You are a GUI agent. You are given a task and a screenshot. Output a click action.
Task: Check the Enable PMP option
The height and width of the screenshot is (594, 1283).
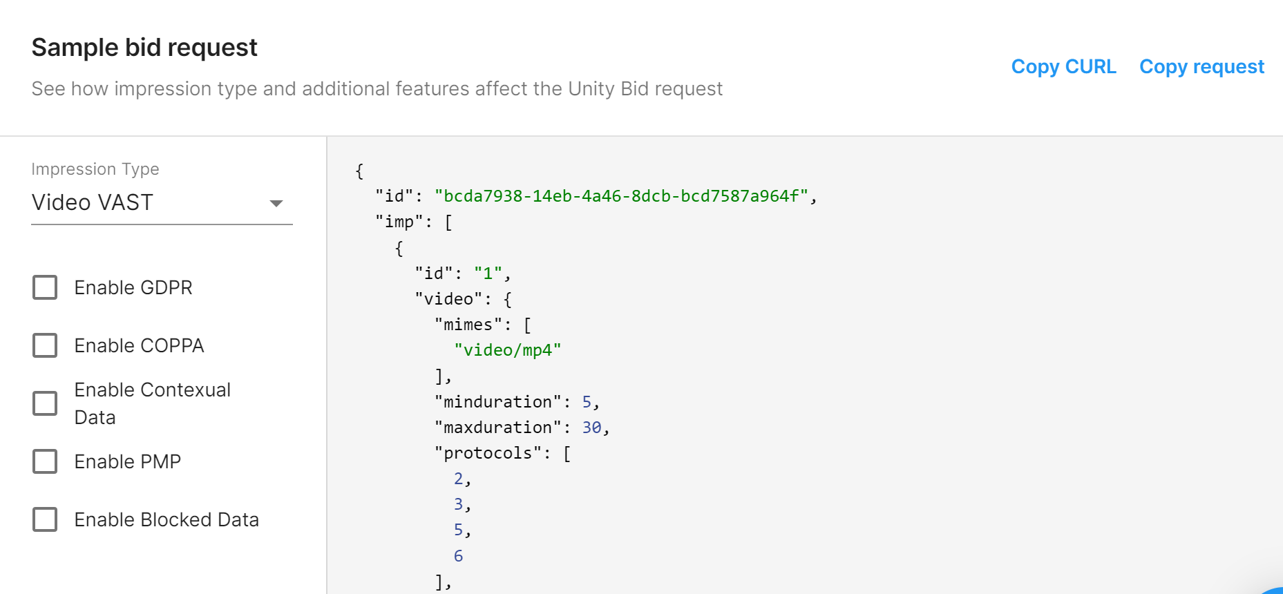click(46, 461)
